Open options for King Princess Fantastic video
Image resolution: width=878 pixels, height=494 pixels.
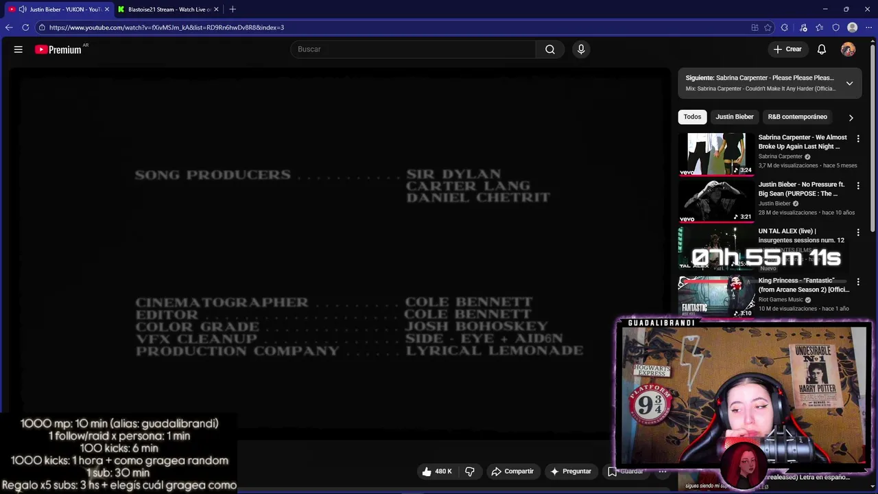858,282
